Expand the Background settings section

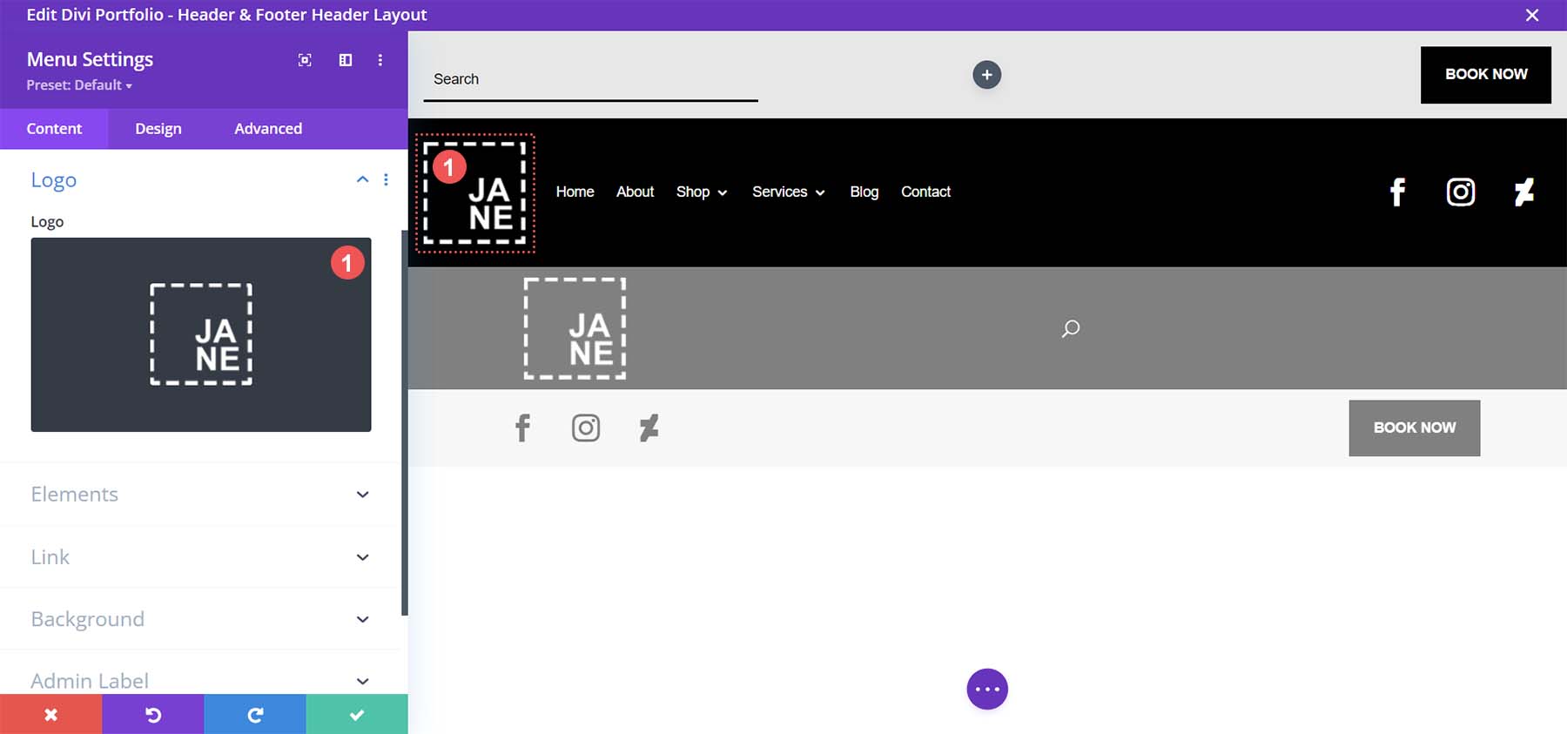(362, 619)
